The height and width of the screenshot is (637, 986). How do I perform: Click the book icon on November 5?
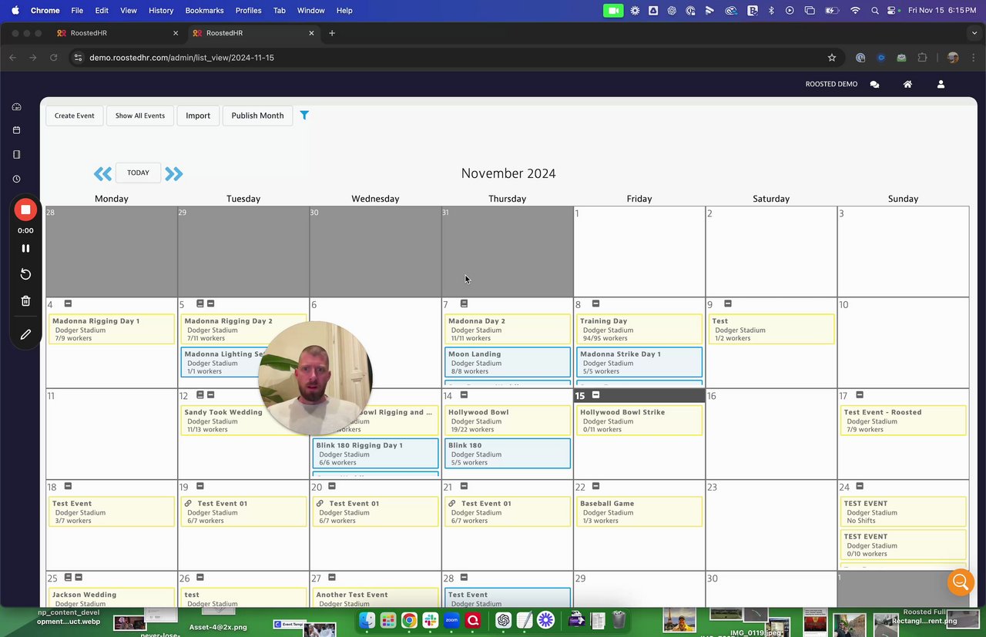pyautogui.click(x=200, y=303)
